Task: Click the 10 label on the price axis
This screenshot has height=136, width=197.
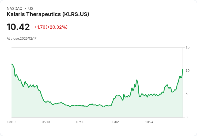Action: pos(187,71)
